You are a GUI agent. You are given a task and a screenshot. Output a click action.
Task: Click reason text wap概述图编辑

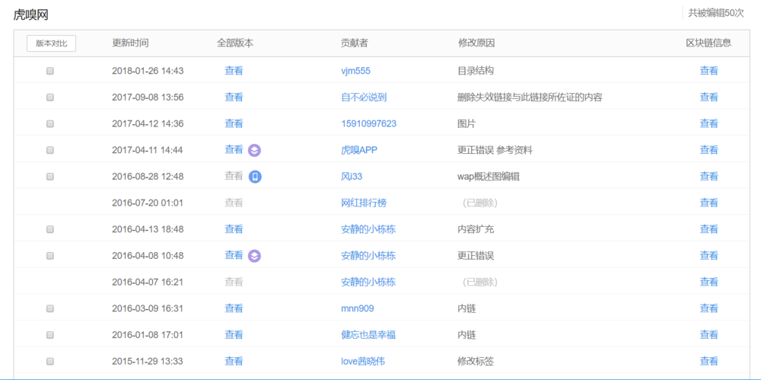click(489, 177)
